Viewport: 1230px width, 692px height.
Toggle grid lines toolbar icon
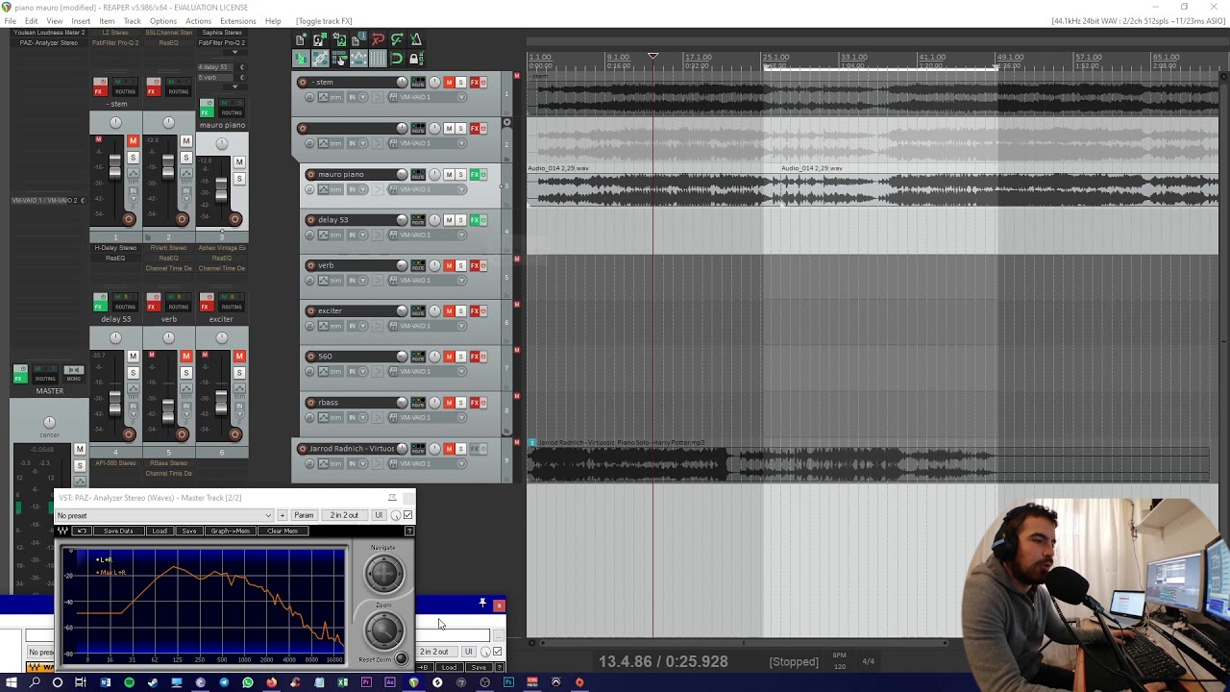pyautogui.click(x=378, y=59)
